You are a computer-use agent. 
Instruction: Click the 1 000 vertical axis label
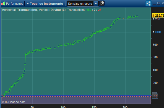(157, 32)
